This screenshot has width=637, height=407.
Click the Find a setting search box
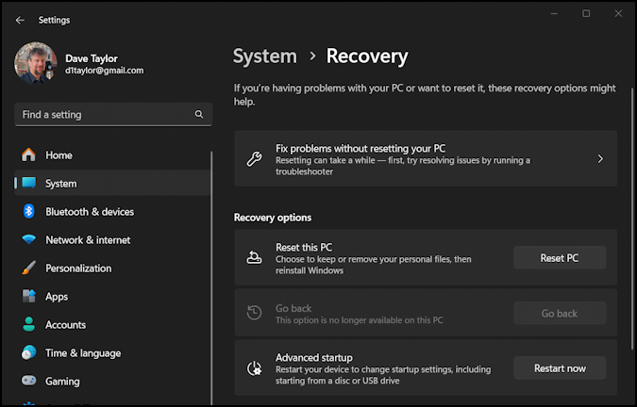click(x=104, y=115)
